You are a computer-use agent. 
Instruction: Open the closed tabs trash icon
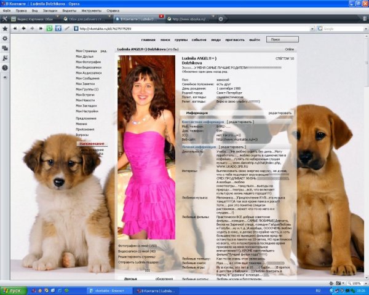[365, 18]
